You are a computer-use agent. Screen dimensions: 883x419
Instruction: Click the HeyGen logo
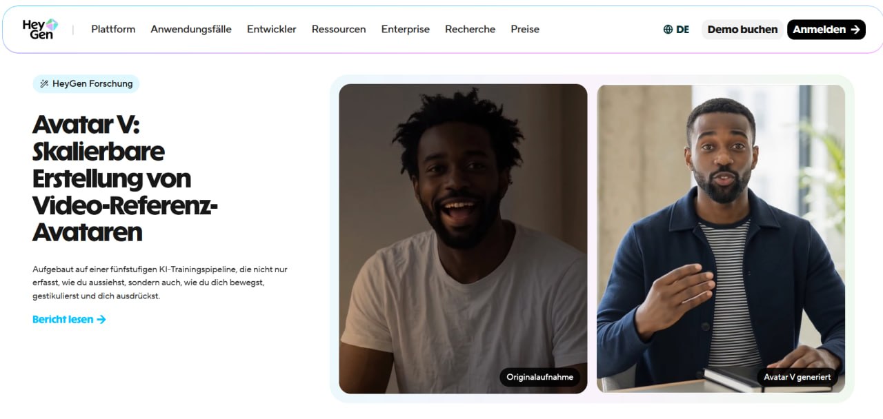tap(40, 29)
